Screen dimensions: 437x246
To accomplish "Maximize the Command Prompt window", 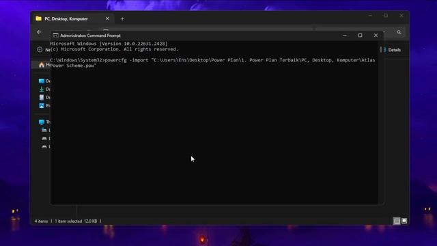I will 360,36.
